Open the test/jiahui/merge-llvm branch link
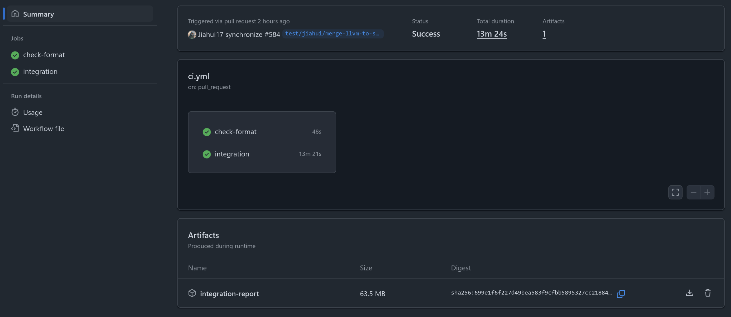The width and height of the screenshot is (731, 317). 332,34
